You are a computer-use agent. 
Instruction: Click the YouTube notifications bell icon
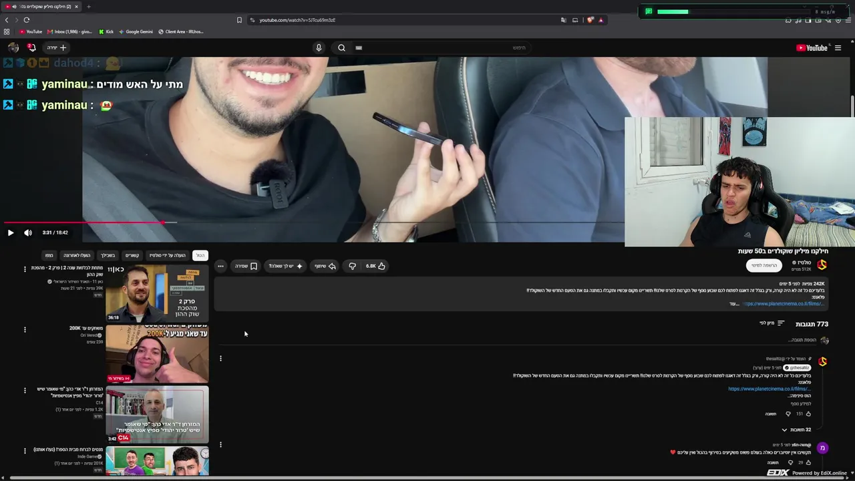tap(31, 47)
